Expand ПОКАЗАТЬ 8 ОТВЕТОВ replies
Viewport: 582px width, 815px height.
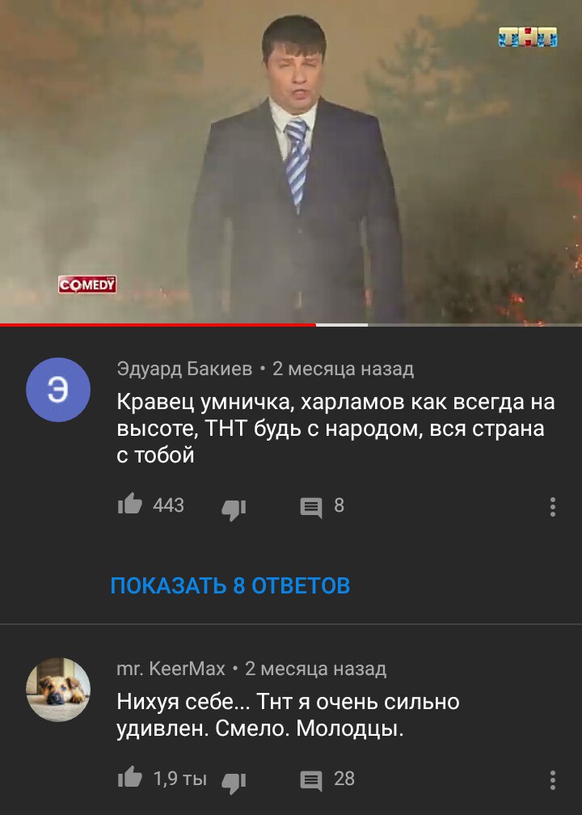[x=230, y=585]
